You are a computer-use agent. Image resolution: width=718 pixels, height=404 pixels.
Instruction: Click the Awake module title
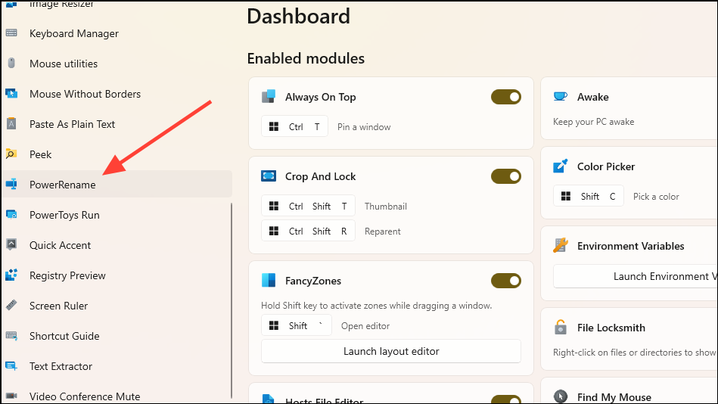(593, 97)
